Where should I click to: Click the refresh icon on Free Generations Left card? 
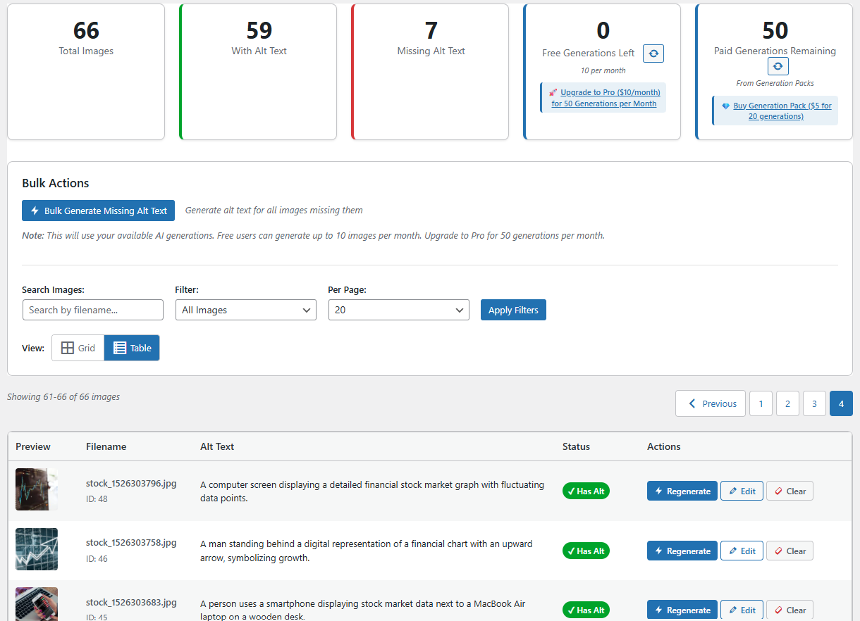pyautogui.click(x=653, y=53)
